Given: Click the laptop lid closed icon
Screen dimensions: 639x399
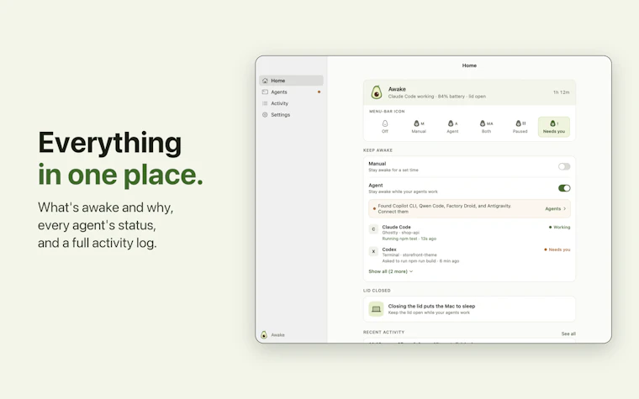Looking at the screenshot, I should (376, 309).
